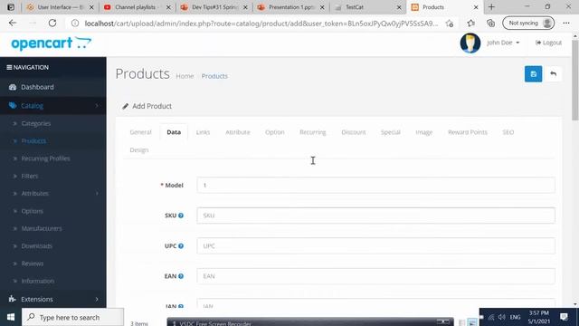The height and width of the screenshot is (326, 579).
Task: Switch to the SEO tab
Action: pyautogui.click(x=508, y=132)
